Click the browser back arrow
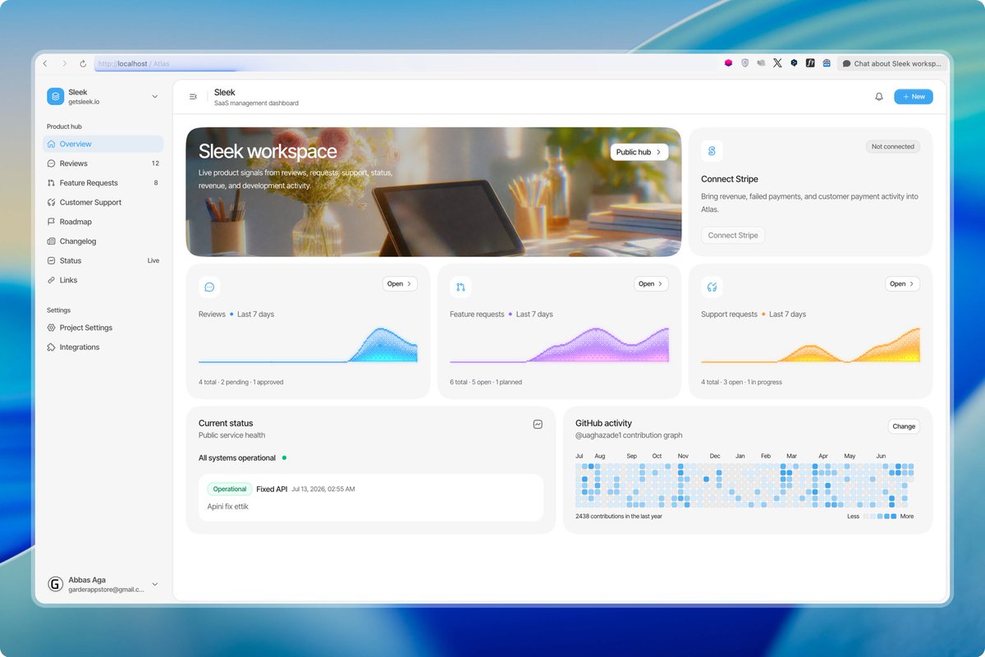This screenshot has height=657, width=985. click(x=45, y=63)
